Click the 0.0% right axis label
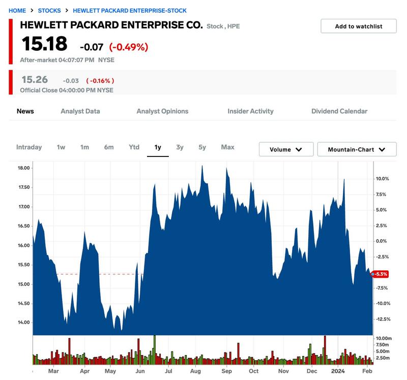The height and width of the screenshot is (380, 407). click(381, 241)
